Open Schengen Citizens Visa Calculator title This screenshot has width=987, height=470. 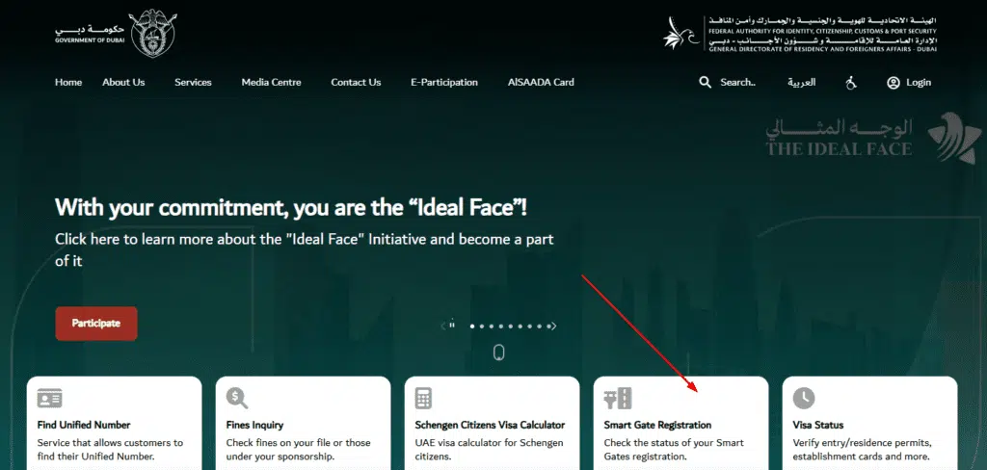coord(490,425)
